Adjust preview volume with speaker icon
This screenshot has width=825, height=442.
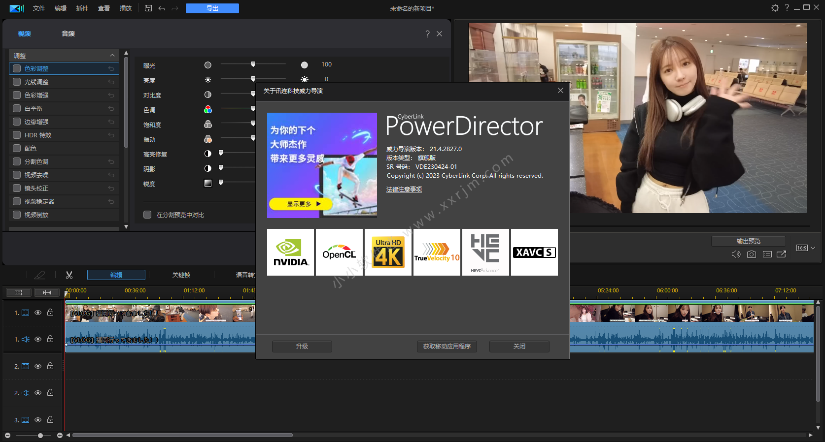tap(736, 254)
